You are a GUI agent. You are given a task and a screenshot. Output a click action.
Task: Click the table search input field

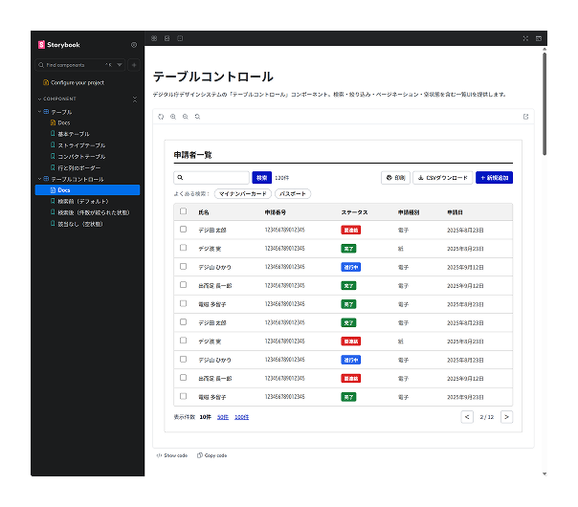211,178
